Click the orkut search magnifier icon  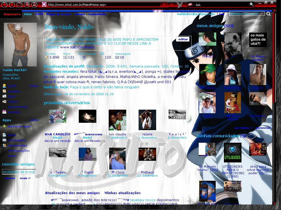click(x=268, y=14)
